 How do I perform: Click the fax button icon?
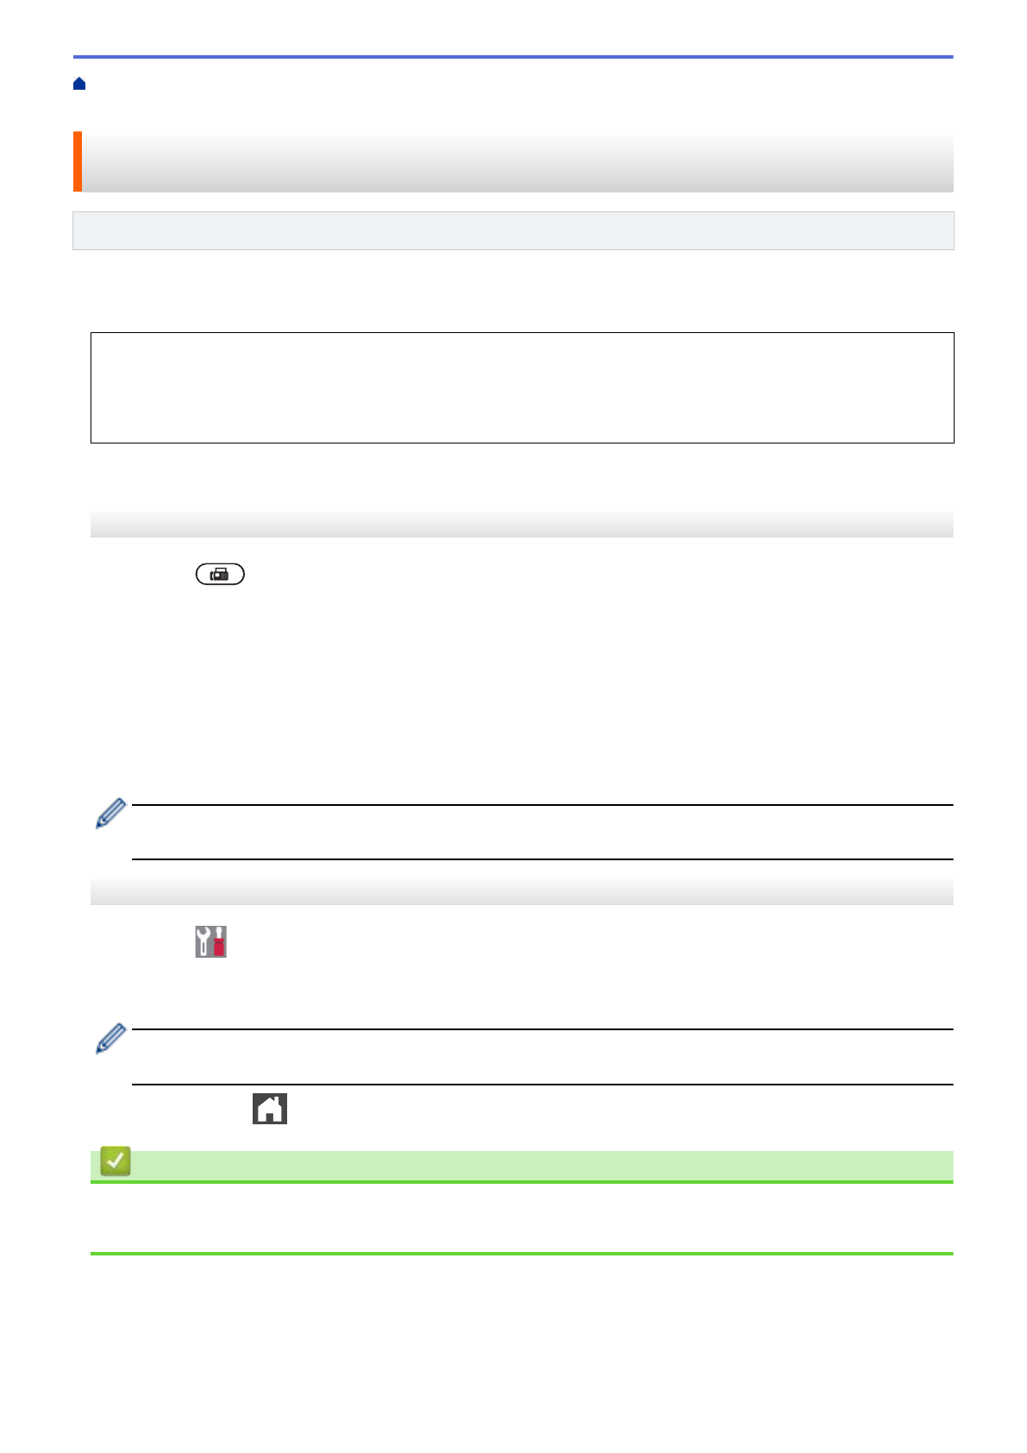click(220, 574)
